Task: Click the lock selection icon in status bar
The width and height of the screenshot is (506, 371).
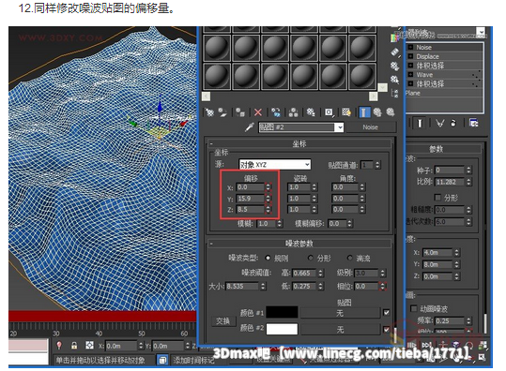Action: (74, 346)
